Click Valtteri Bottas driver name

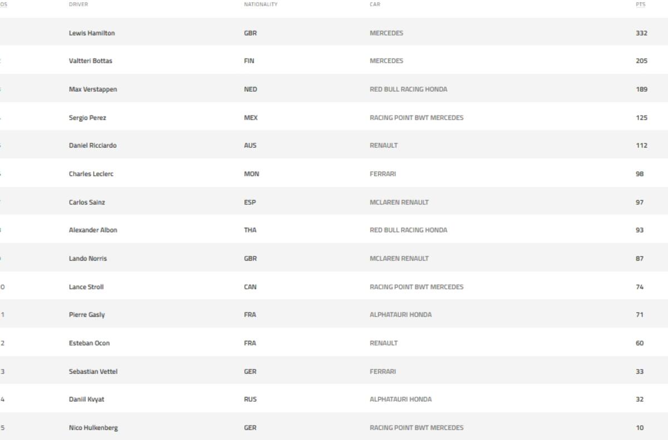pos(90,61)
